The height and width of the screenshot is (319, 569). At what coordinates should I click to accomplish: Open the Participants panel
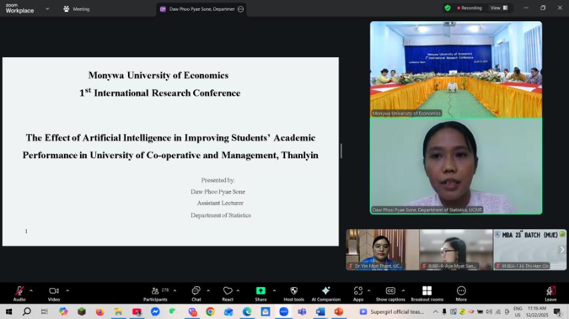click(155, 291)
